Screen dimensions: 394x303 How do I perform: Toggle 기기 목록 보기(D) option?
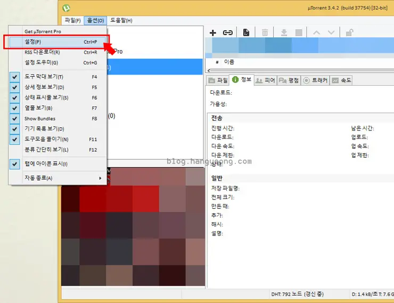[x=58, y=129]
